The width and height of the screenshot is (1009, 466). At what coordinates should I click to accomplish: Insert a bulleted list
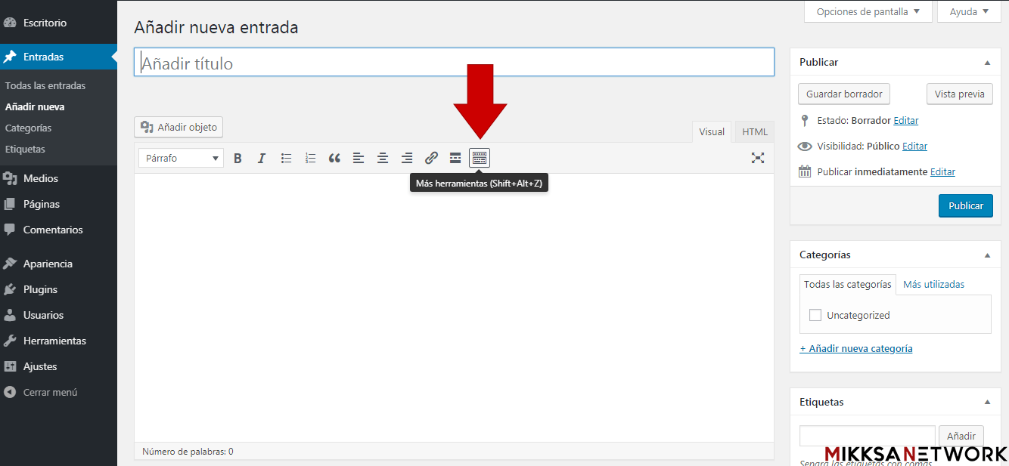click(286, 158)
